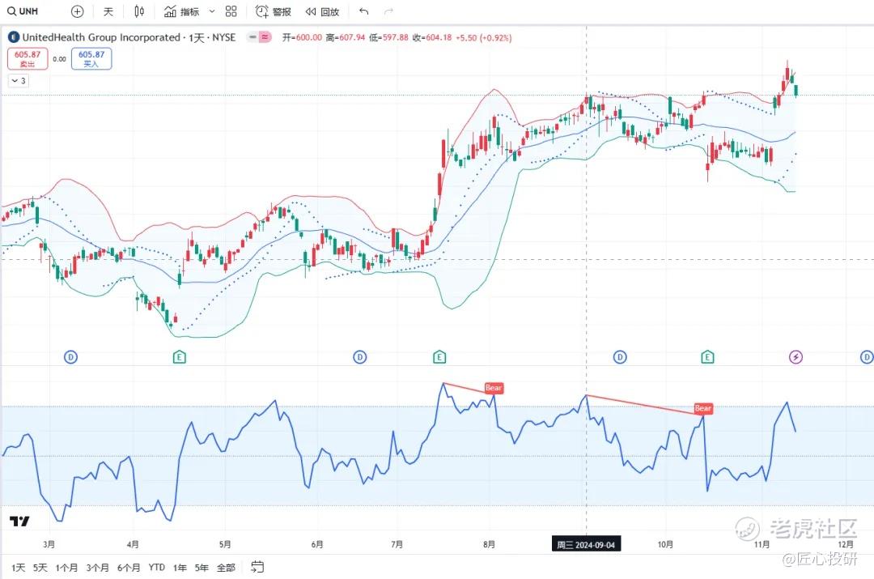Screen dimensions: 874x579
Task: Select the 1-day range tab
Action: [x=19, y=568]
